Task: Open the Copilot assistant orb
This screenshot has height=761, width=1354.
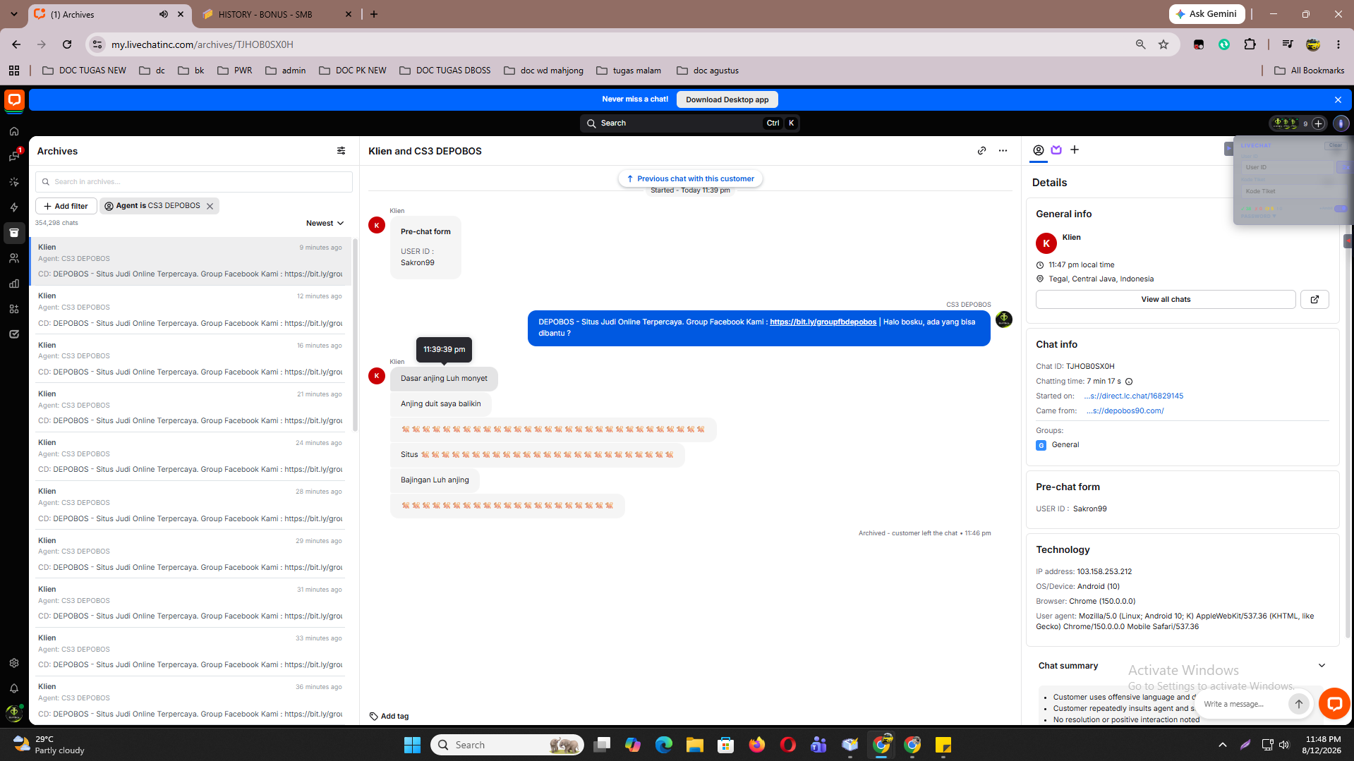Action: click(x=1341, y=123)
